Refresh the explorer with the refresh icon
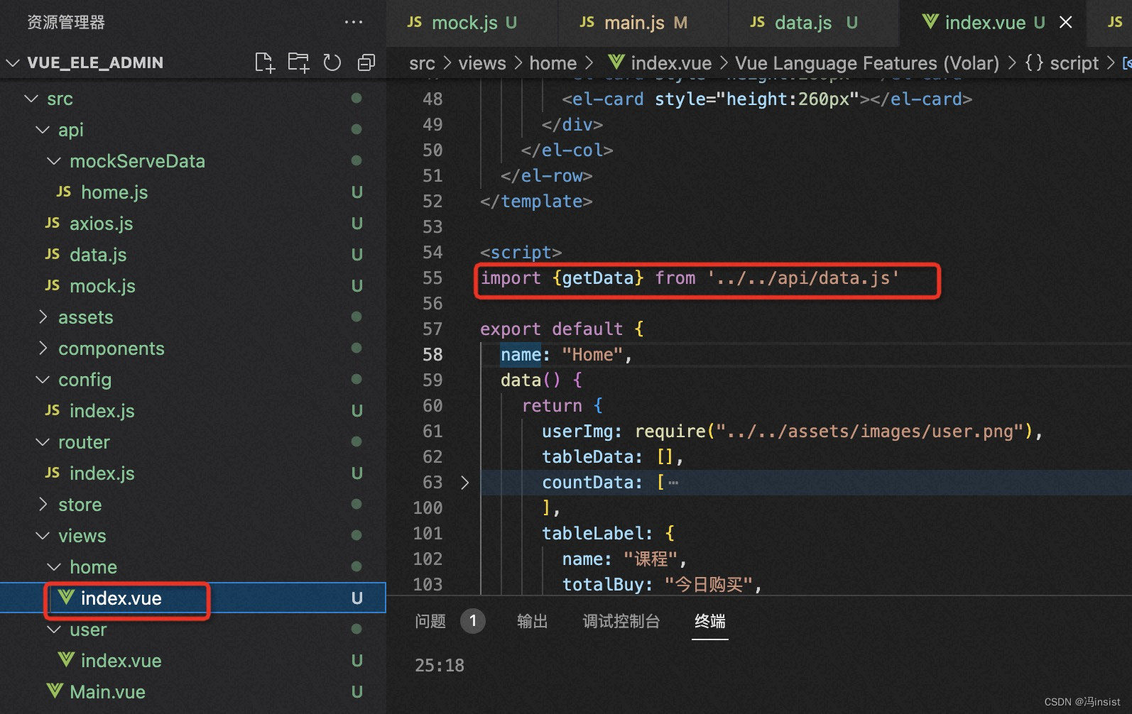The height and width of the screenshot is (714, 1132). point(332,62)
